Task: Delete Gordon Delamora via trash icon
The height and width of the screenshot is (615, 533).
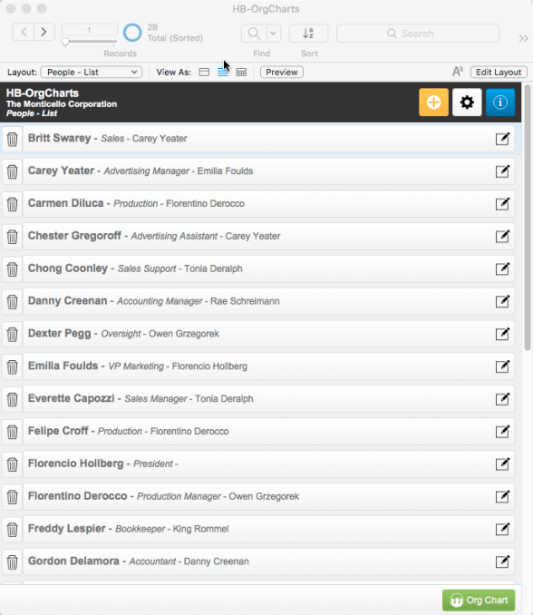Action: (x=12, y=562)
